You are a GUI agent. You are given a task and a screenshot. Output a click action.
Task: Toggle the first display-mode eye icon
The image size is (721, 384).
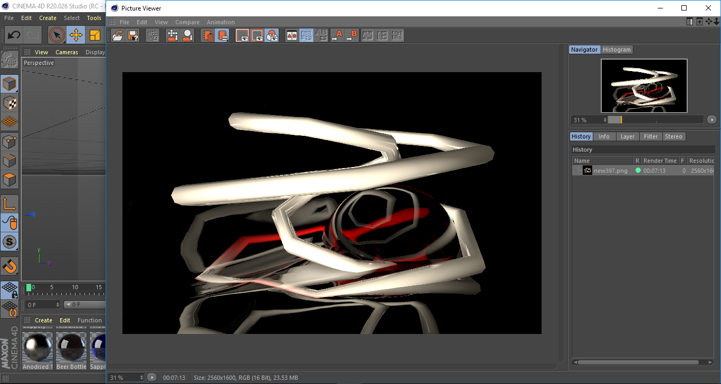[242, 36]
